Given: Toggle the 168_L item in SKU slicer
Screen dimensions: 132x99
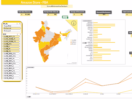Looking at the screenshot, I should pos(11,46).
